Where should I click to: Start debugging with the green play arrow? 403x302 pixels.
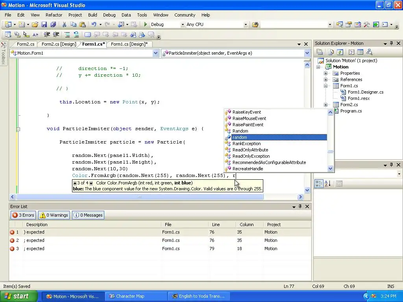(x=146, y=24)
